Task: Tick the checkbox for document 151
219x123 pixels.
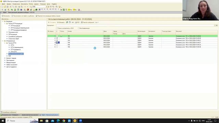Action: (57, 36)
